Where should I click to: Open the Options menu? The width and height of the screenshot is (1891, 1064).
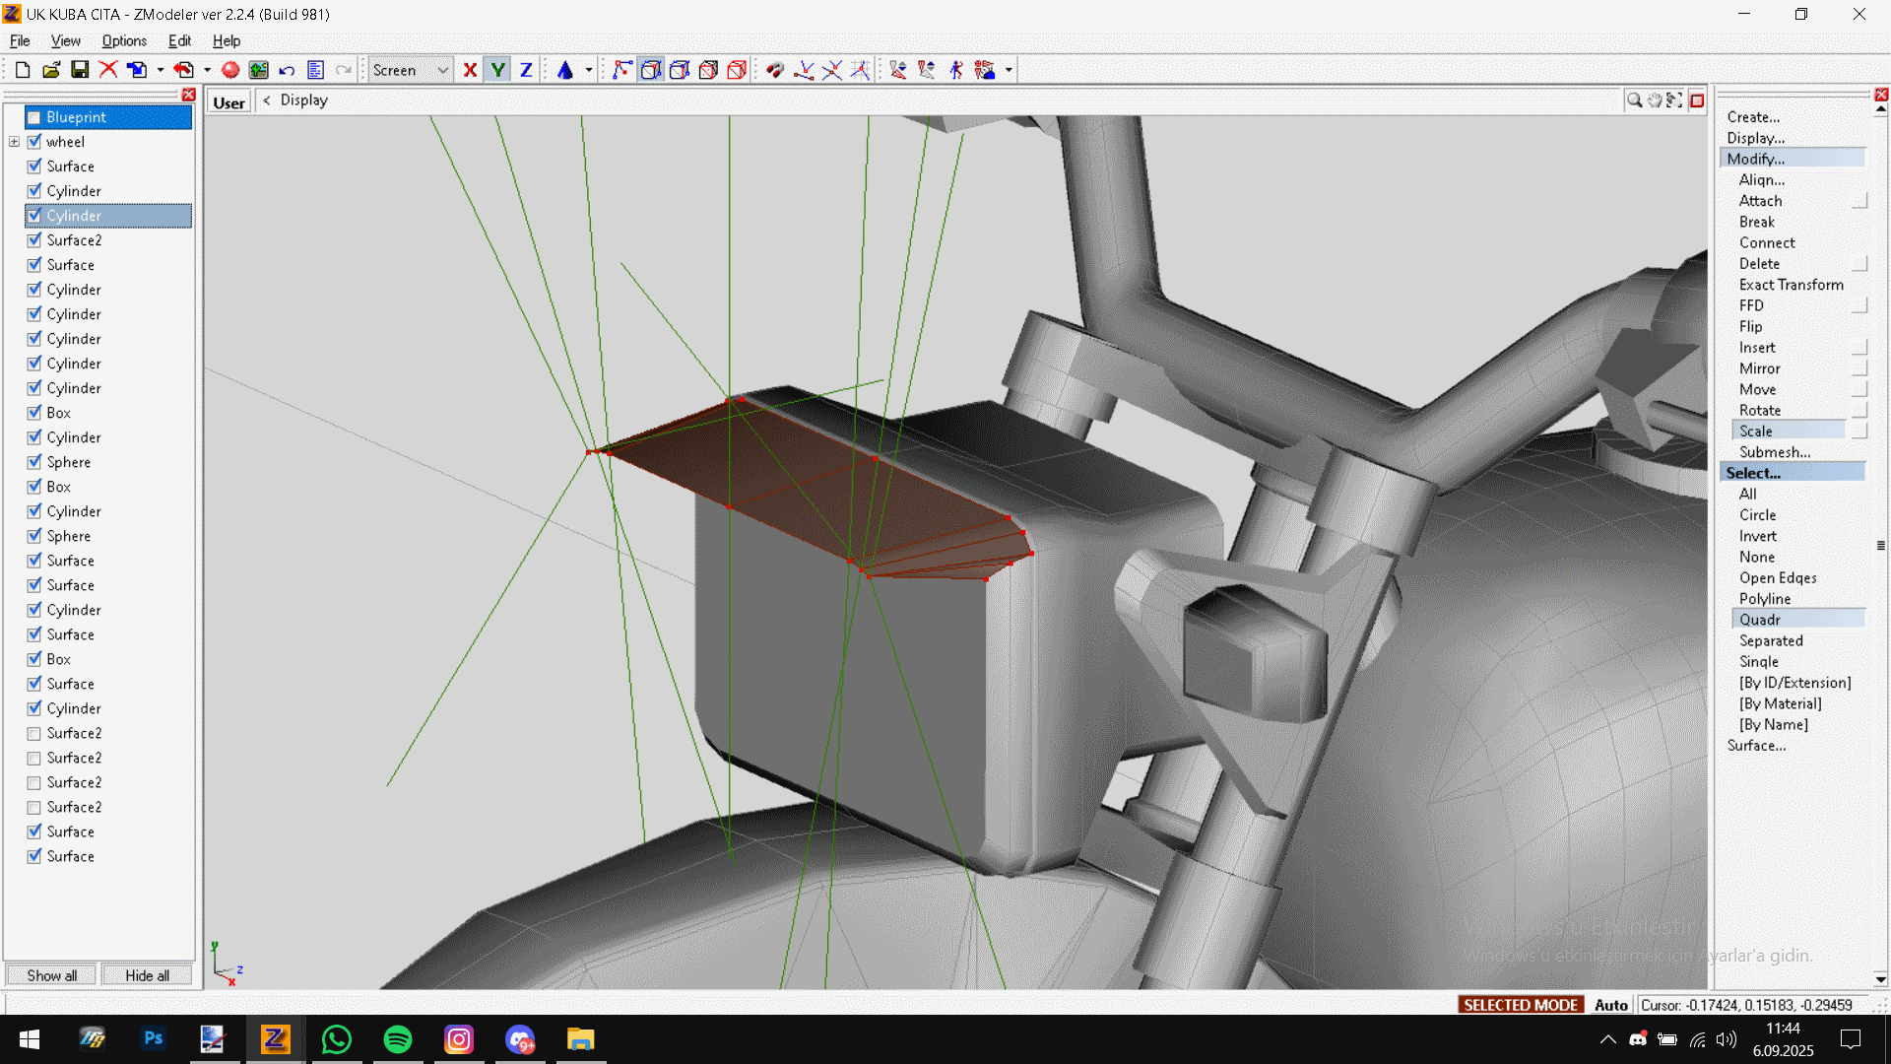[124, 41]
